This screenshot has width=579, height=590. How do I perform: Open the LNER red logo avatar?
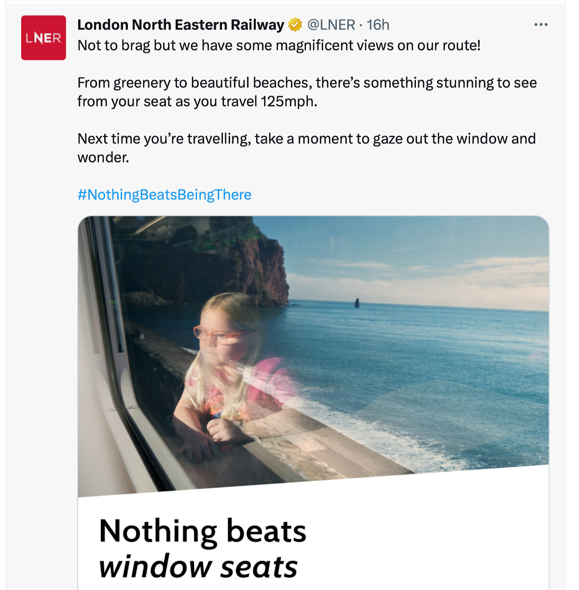pos(43,38)
